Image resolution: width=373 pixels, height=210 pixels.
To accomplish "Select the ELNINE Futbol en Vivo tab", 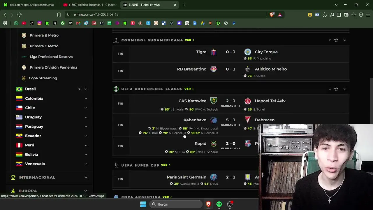I will 149,5.
